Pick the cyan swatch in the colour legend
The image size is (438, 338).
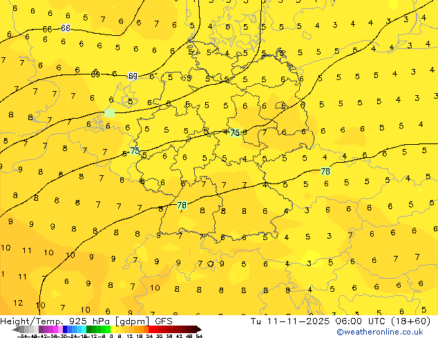tap(84, 329)
